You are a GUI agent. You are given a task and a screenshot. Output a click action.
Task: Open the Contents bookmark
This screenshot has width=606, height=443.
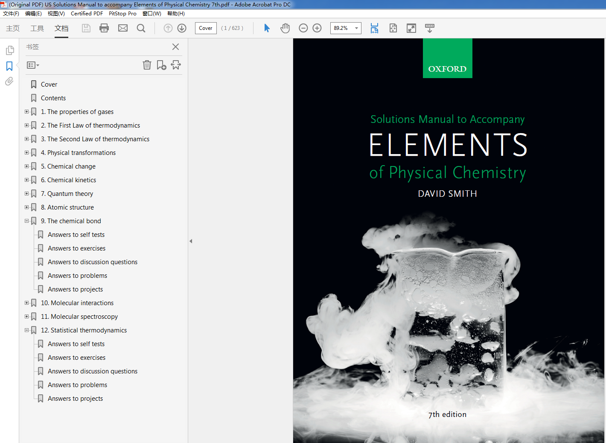[x=53, y=98]
